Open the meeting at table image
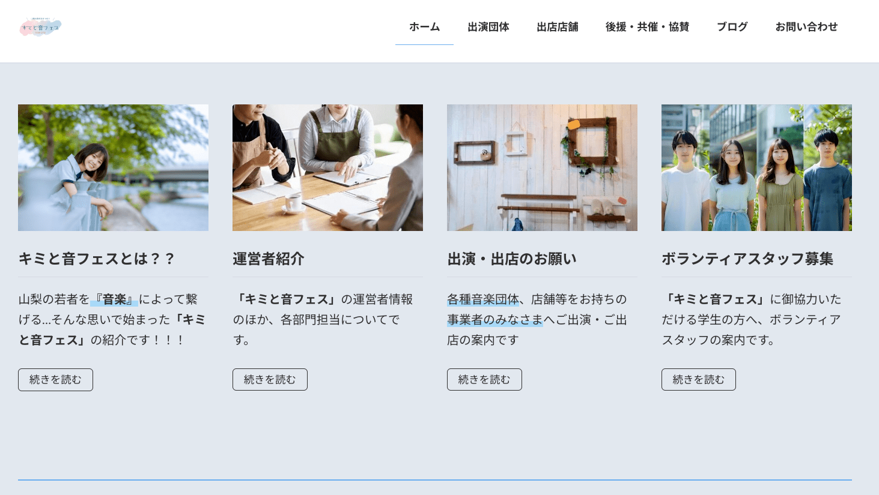 (x=327, y=167)
